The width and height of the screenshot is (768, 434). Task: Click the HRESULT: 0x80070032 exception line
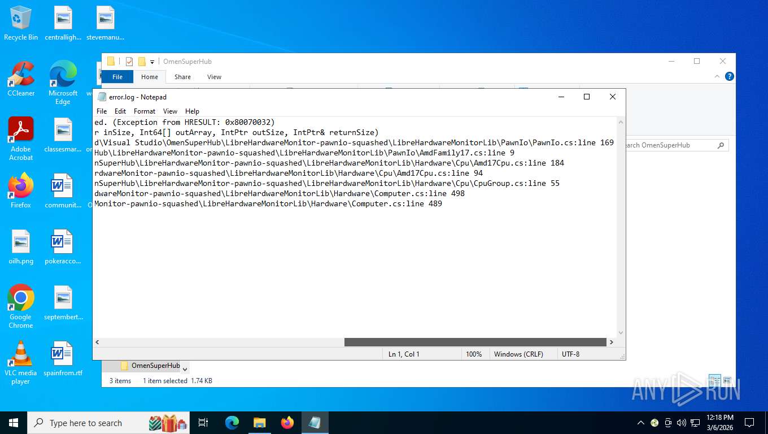click(x=185, y=122)
